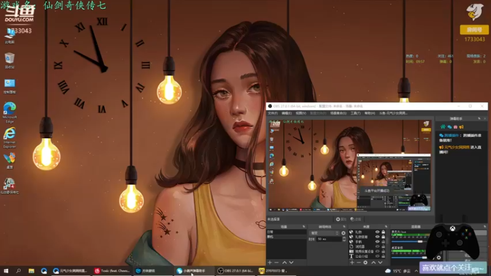Decrease transition duration with the down stepper arrow

coord(344,240)
